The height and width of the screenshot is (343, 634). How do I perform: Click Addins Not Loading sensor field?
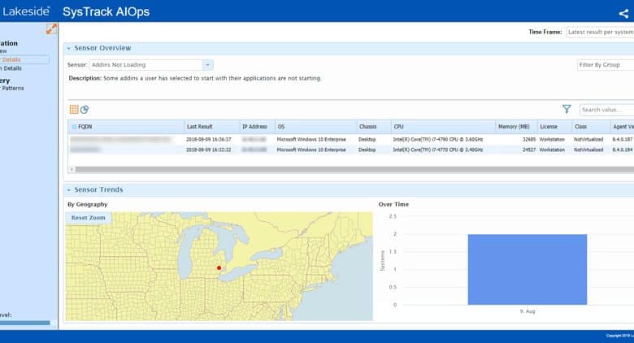pos(146,65)
